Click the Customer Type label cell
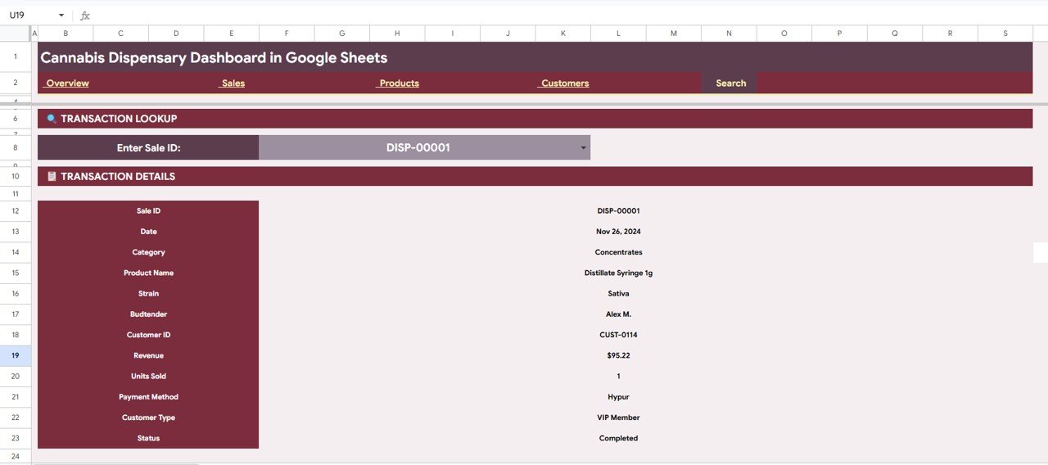The image size is (1048, 465). point(148,418)
